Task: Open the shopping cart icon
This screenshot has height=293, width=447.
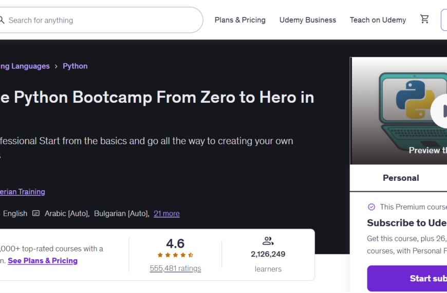Action: 424,19
